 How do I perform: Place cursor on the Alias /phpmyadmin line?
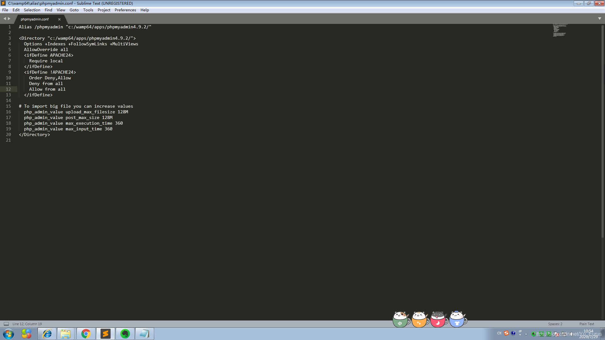pyautogui.click(x=85, y=27)
